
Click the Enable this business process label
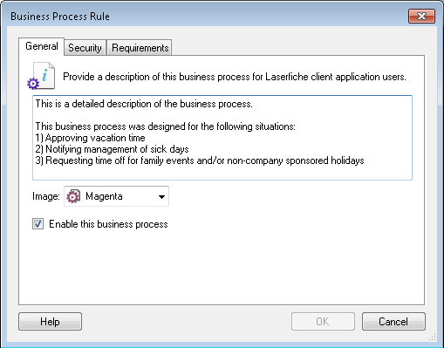tap(108, 224)
